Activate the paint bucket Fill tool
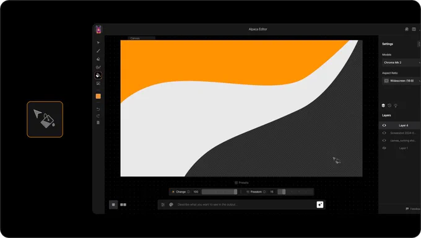The height and width of the screenshot is (238, 421). click(x=98, y=75)
